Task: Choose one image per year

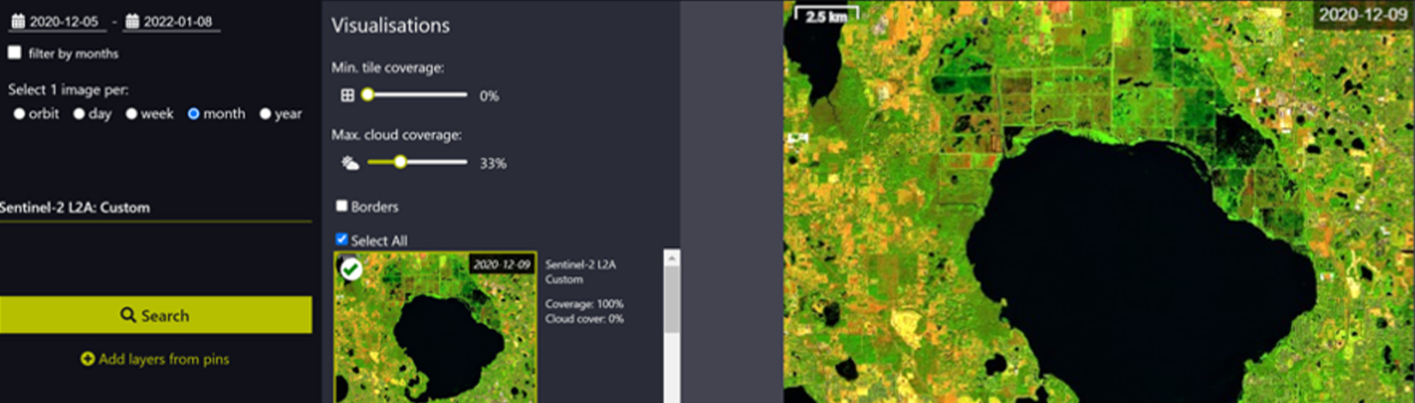Action: coord(265,114)
